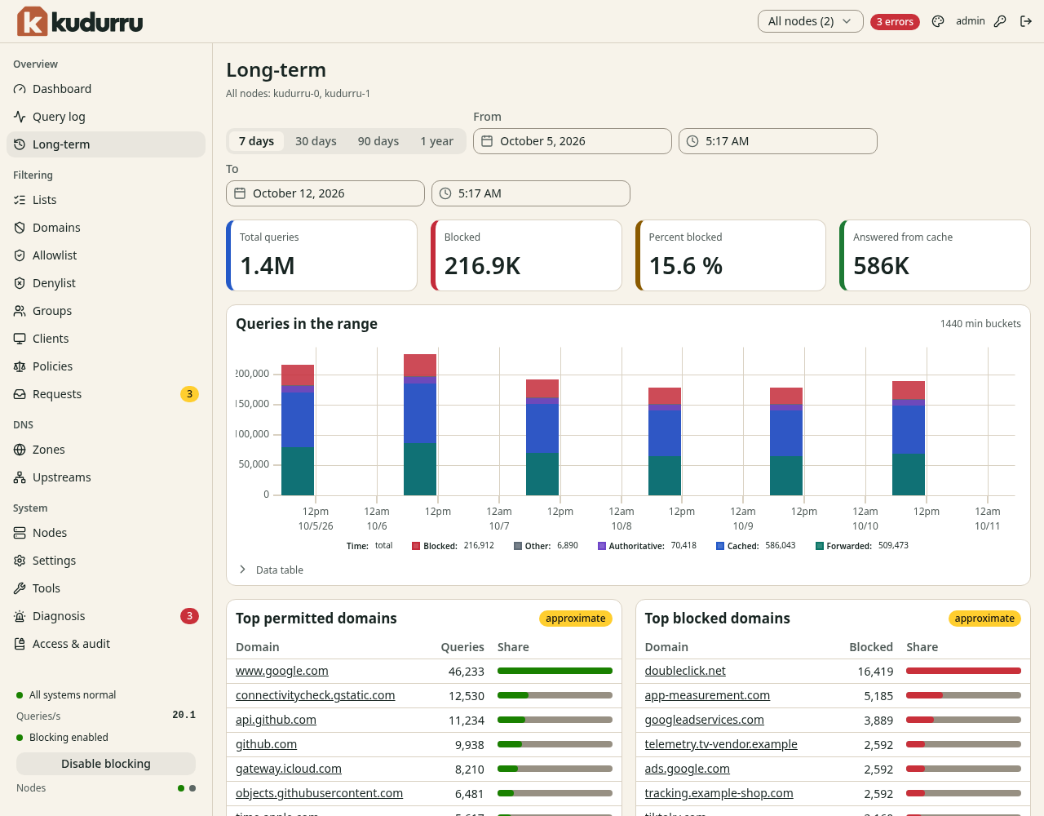Open the To time field 5:17 AM
Image resolution: width=1044 pixels, height=816 pixels.
pos(531,193)
